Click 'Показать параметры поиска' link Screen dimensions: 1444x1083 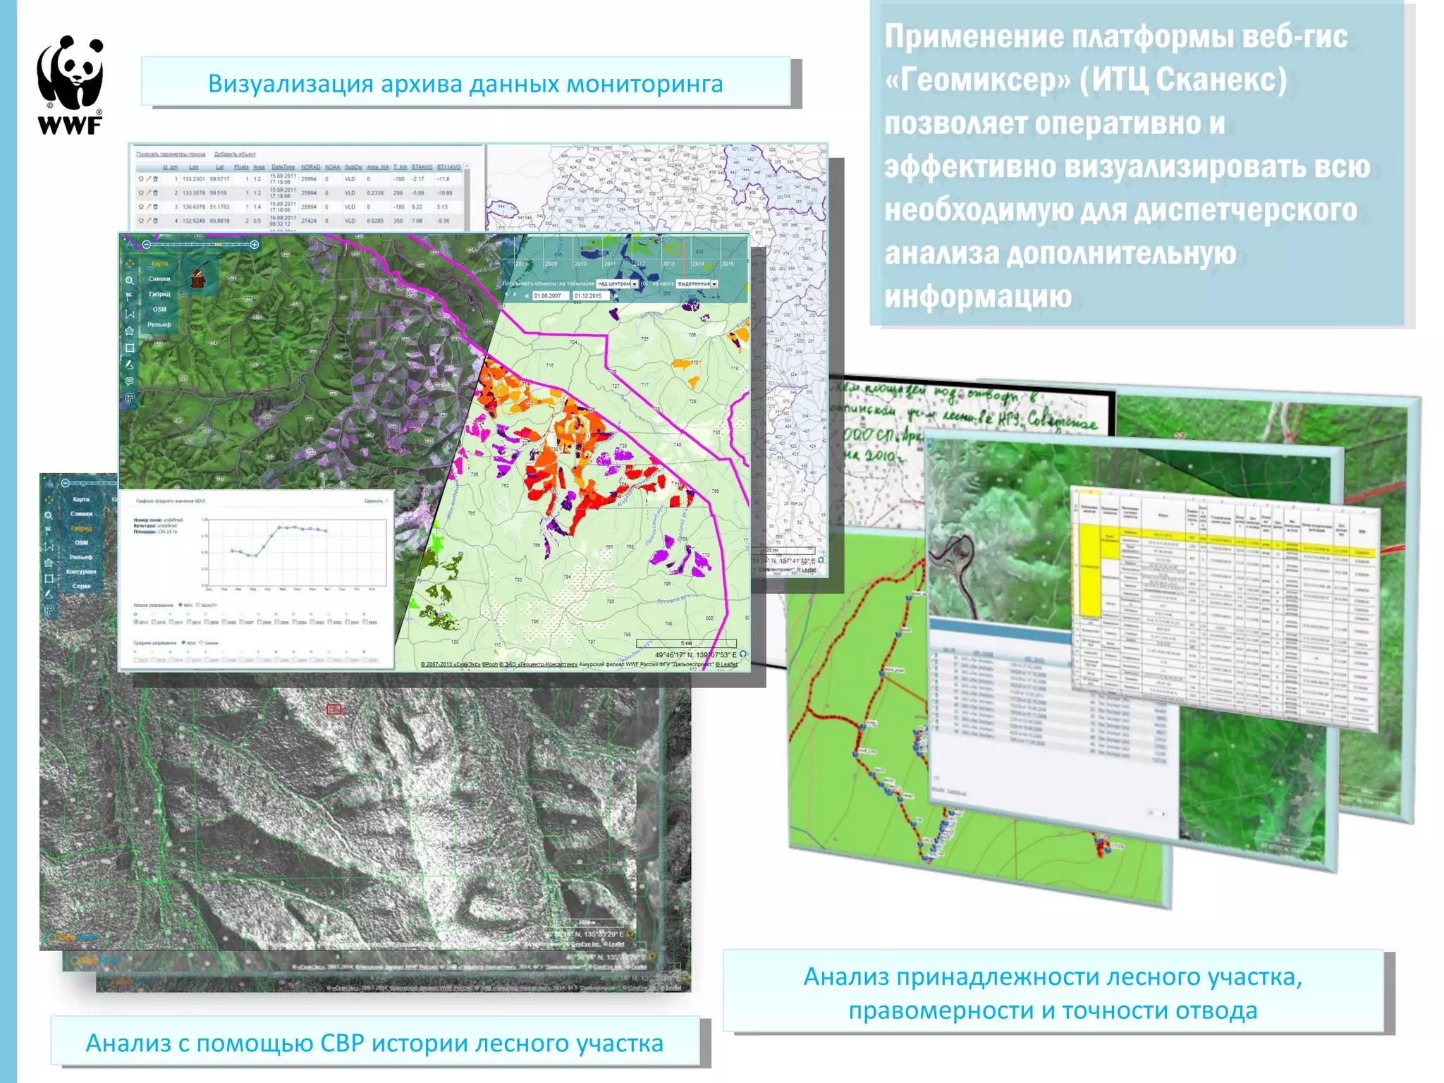click(171, 154)
